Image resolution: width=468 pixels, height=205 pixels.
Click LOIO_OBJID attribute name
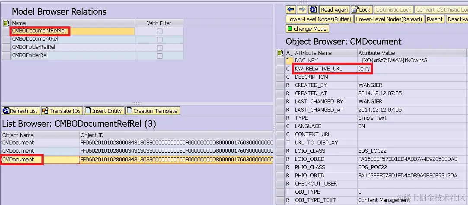pyautogui.click(x=309, y=159)
